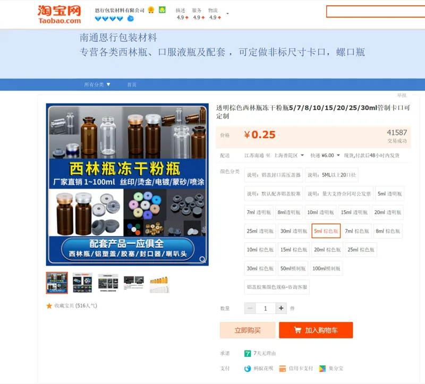
Task: Click the magnifier zoom icon on main image
Action: tap(202, 259)
